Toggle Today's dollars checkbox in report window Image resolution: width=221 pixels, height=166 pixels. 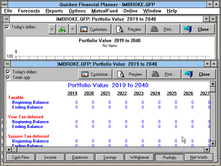(x=8, y=72)
